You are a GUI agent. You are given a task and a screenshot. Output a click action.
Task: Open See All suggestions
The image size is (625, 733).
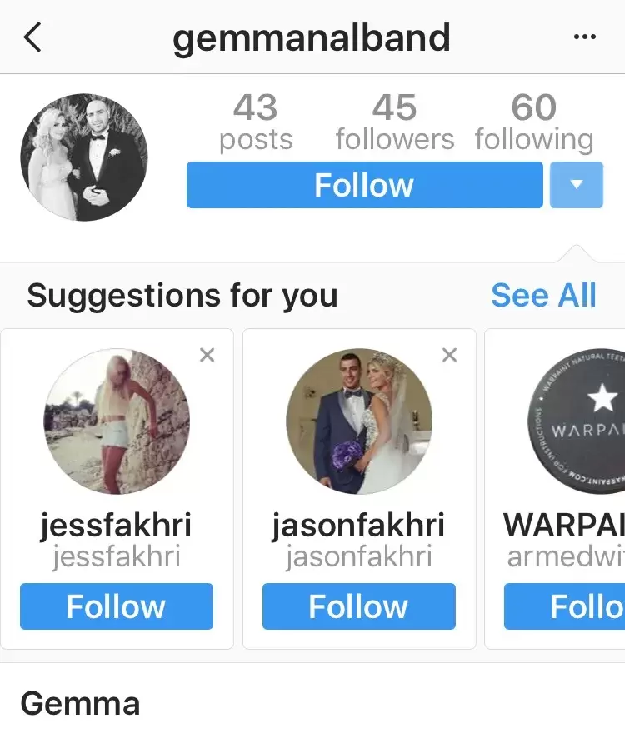click(543, 296)
